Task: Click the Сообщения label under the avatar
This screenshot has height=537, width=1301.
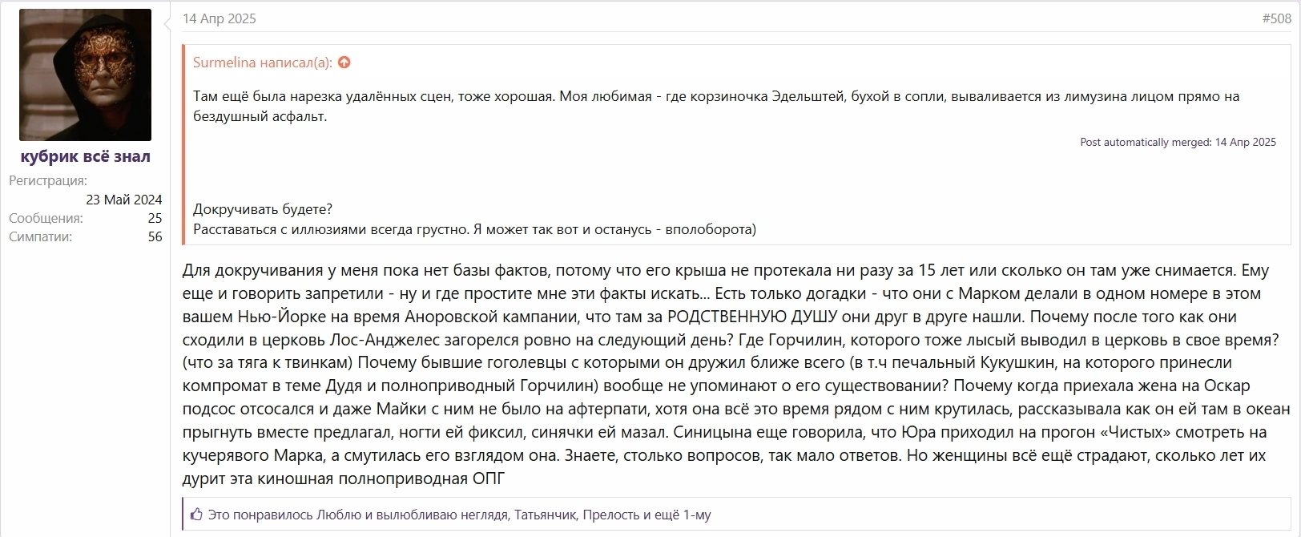Action: pyautogui.click(x=46, y=218)
